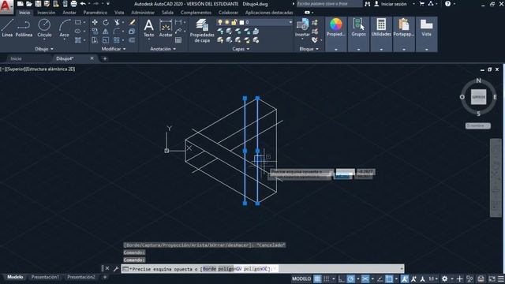Click the help question mark icon
This screenshot has height=284, width=505.
[x=447, y=4]
